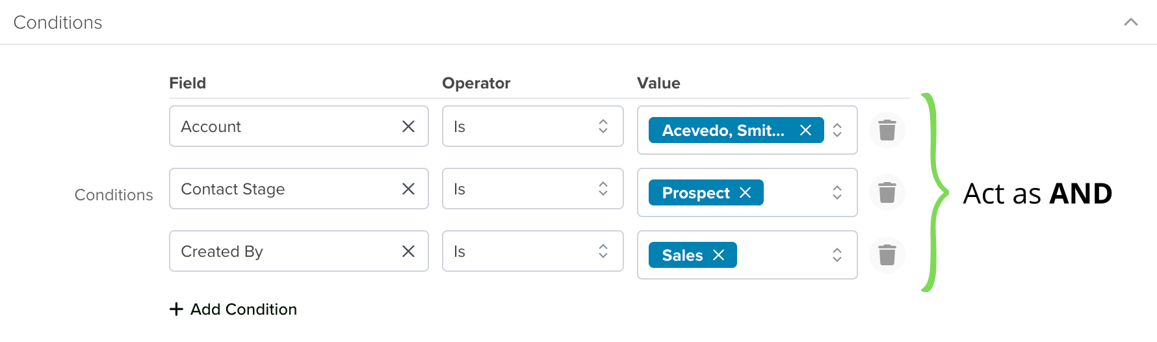Clear the Created By field selection
This screenshot has width=1157, height=342.
[x=408, y=251]
